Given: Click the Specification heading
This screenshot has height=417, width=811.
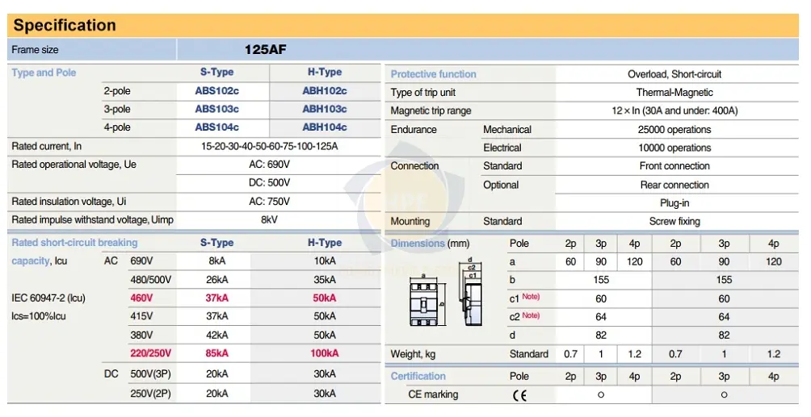Looking at the screenshot, I should [65, 25].
